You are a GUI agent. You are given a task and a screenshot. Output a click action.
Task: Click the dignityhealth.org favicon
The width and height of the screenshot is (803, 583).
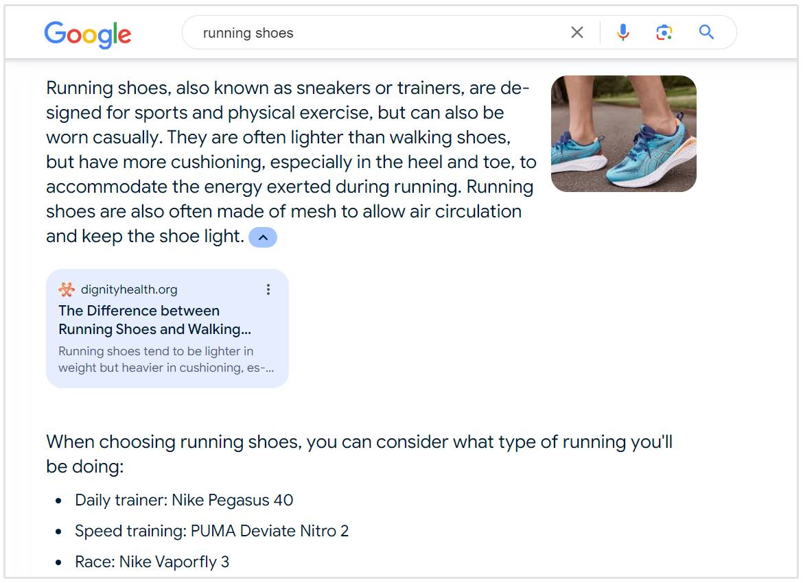(x=67, y=289)
